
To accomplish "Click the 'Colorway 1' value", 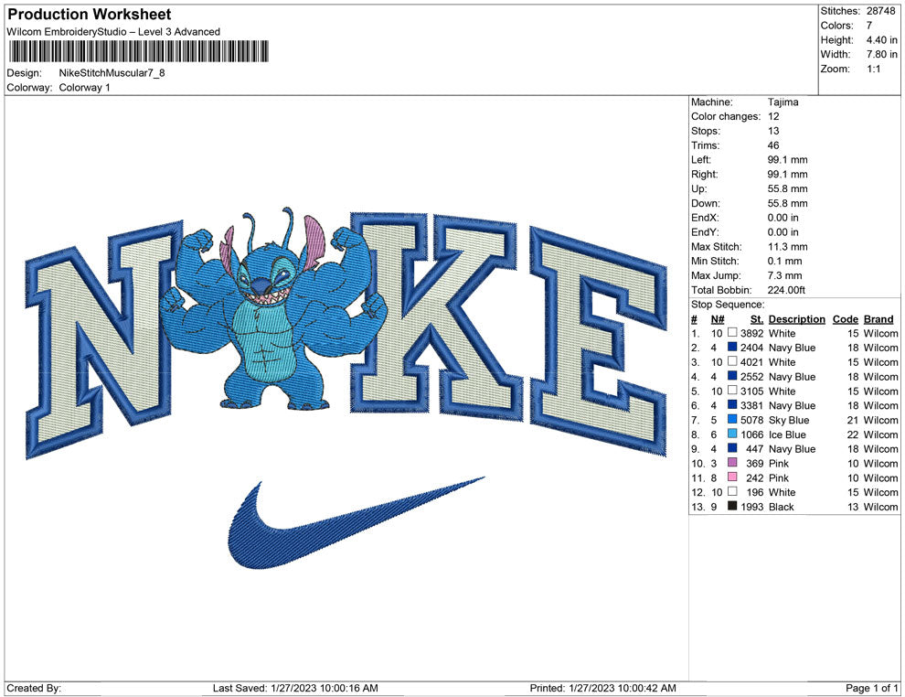I will click(84, 88).
